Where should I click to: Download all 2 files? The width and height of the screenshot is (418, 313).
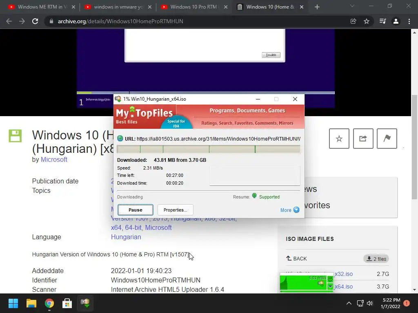point(376,259)
